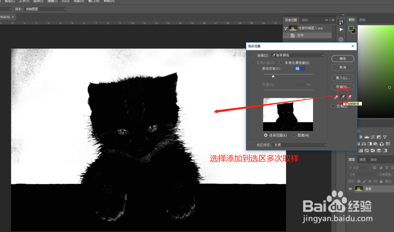Open the Actions play icon in dock
Viewport: 394px width, 232px height.
coord(341,29)
